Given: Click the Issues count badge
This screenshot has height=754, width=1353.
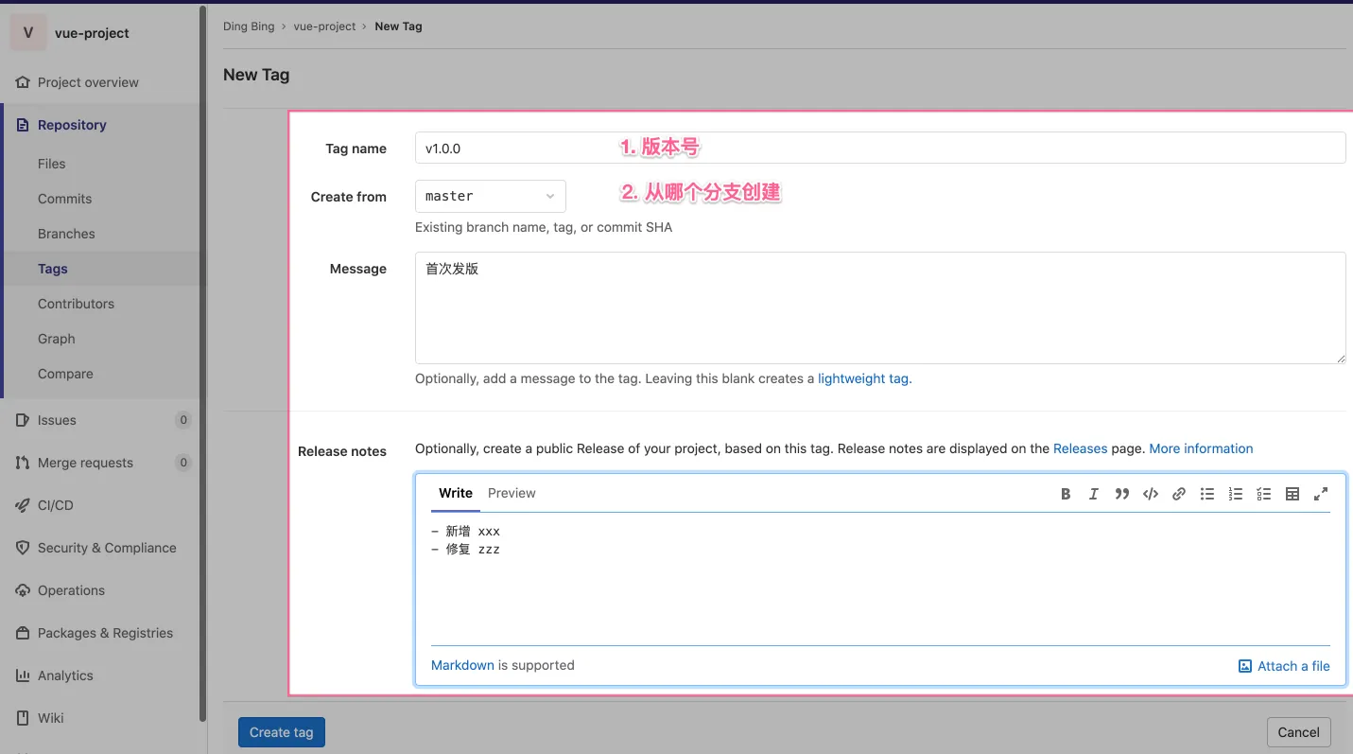Looking at the screenshot, I should (183, 420).
